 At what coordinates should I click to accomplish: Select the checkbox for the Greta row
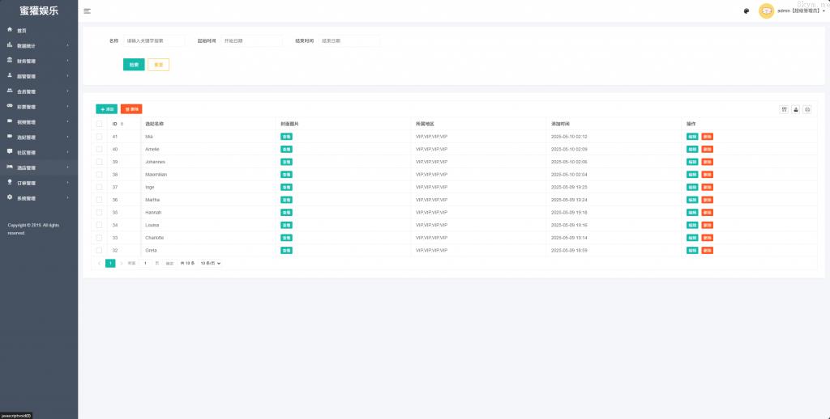100,251
